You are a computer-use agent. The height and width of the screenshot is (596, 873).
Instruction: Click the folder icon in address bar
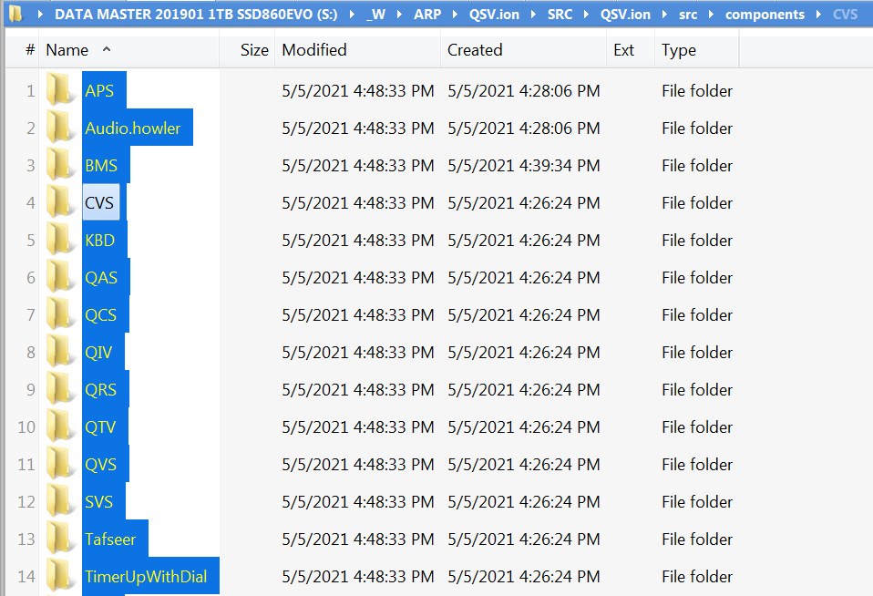tap(16, 14)
